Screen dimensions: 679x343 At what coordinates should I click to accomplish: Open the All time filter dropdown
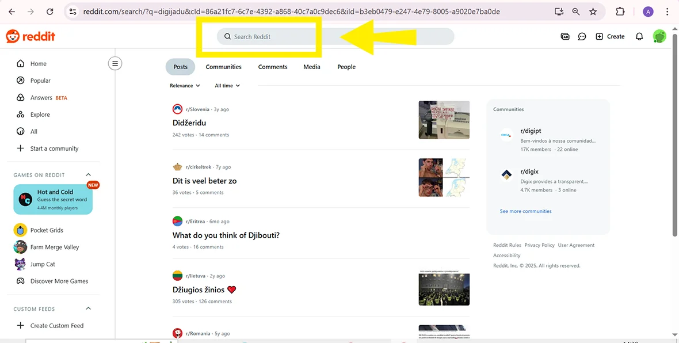(x=227, y=85)
